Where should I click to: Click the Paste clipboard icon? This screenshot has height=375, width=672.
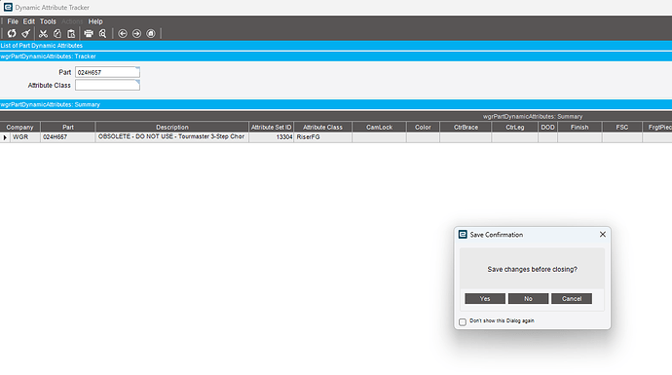pos(71,33)
